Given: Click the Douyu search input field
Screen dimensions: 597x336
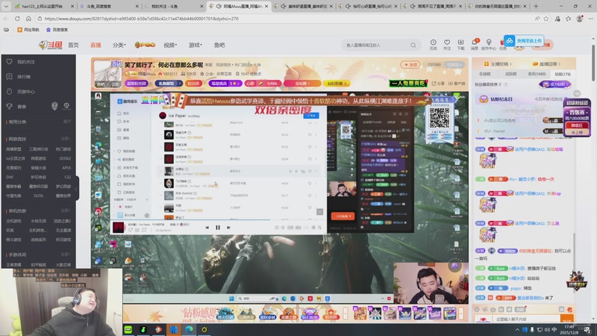Looking at the screenshot, I should 376,45.
